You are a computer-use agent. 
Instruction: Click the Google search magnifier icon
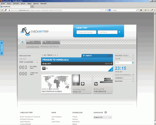(137, 10)
